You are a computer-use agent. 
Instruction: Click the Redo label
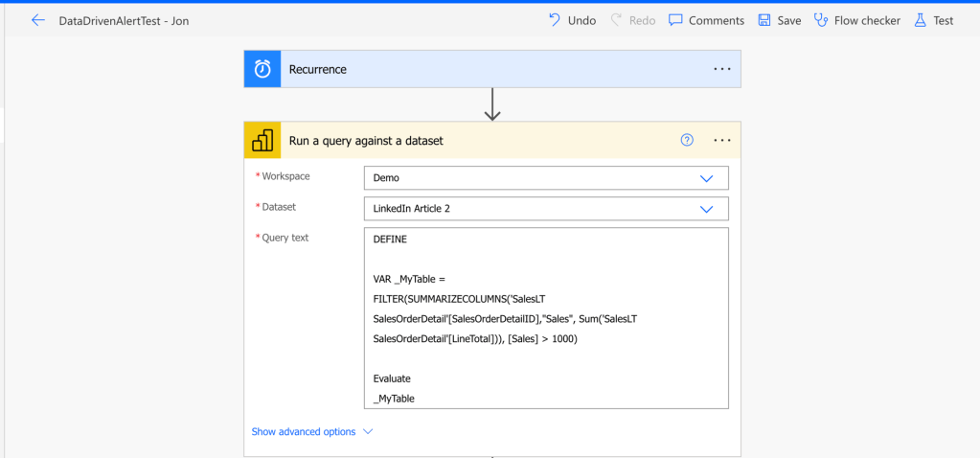click(643, 21)
